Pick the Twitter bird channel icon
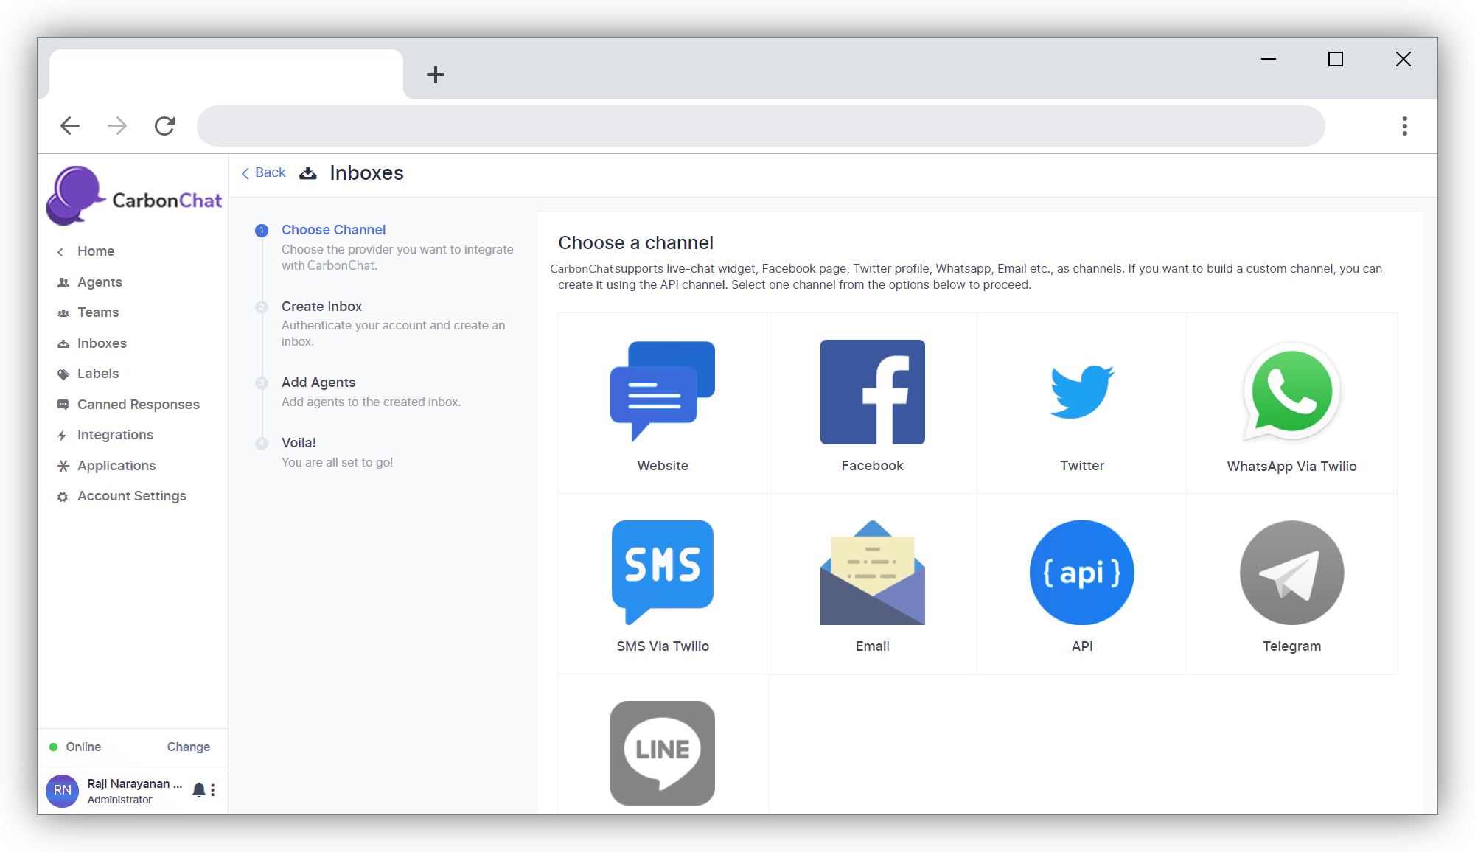 (x=1081, y=392)
